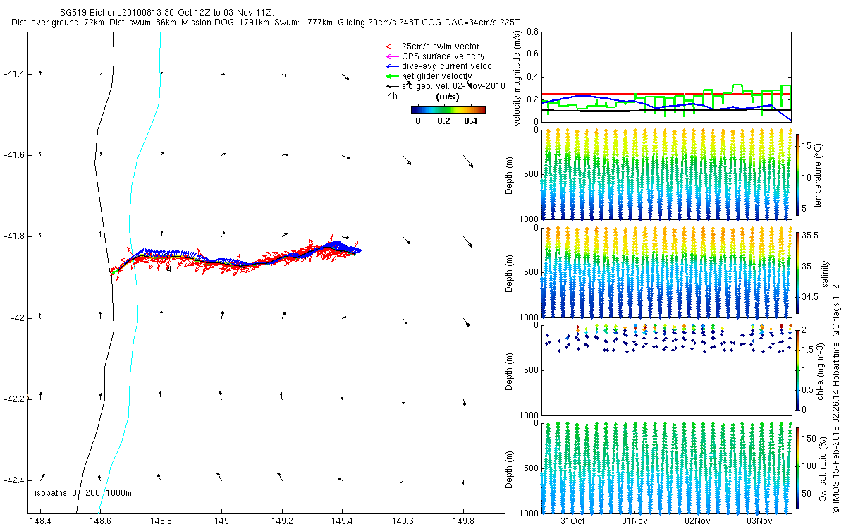Click the 'isobaths: 0 200 1000m' label

83,492
